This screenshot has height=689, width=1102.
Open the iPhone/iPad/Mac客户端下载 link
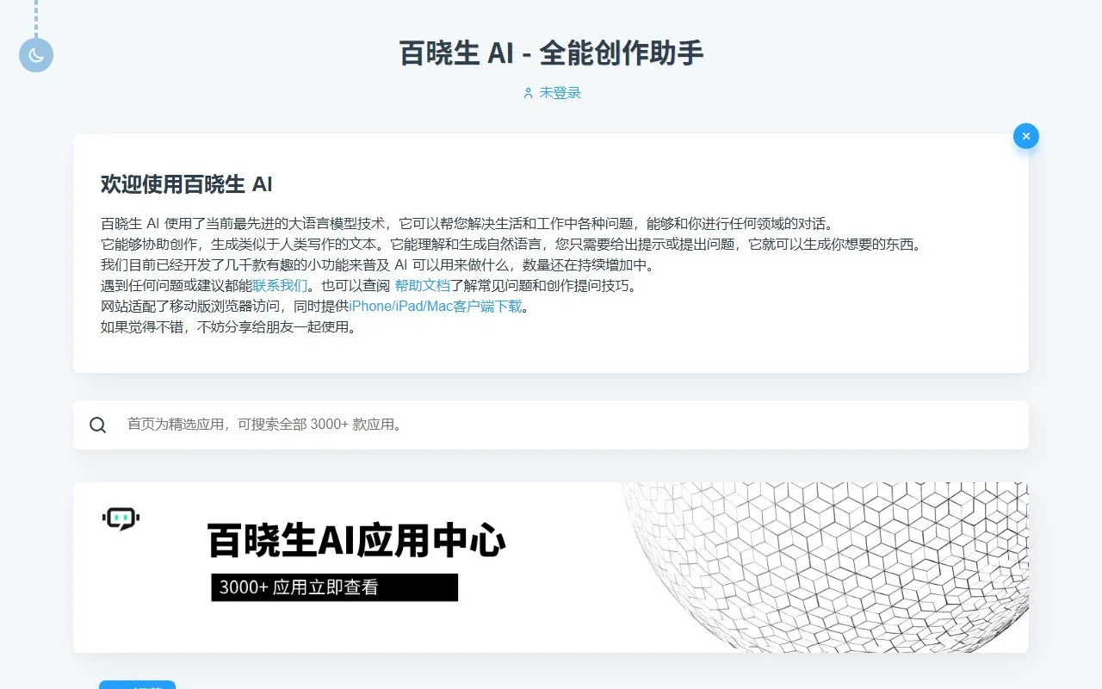(x=437, y=306)
